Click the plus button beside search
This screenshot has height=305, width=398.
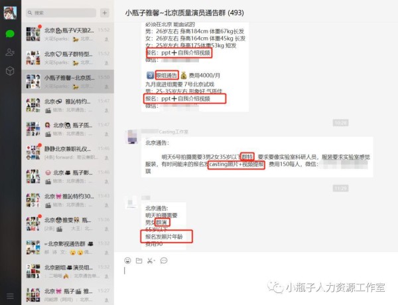[x=105, y=13]
